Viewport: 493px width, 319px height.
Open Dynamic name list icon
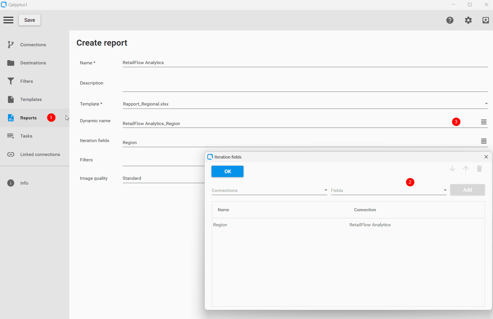coord(484,122)
